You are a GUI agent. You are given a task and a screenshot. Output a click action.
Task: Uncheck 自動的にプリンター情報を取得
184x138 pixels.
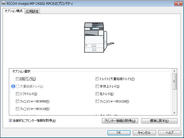coord(11,121)
